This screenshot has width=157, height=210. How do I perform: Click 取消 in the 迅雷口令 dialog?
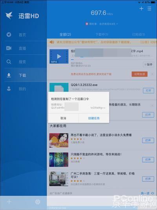coord(63,118)
